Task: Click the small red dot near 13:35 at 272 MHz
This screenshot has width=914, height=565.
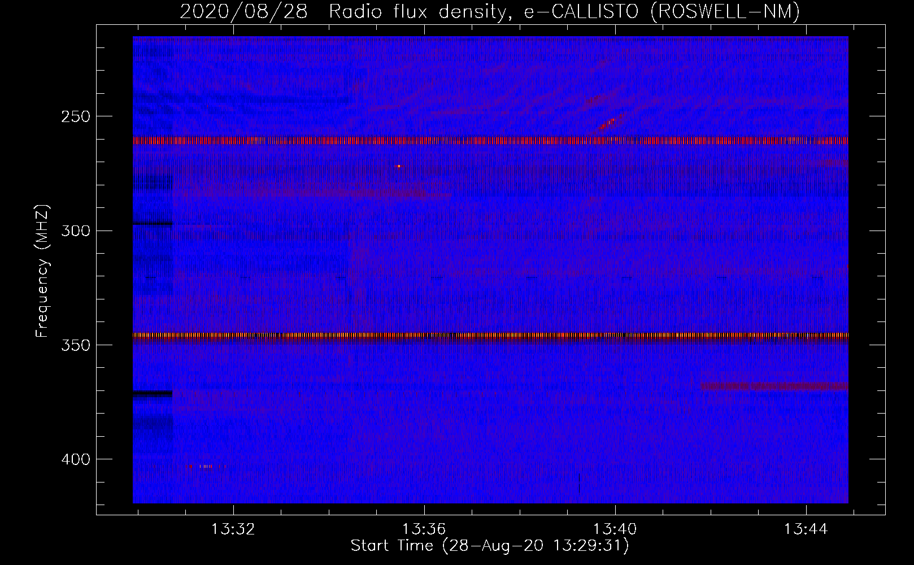Action: coord(398,166)
